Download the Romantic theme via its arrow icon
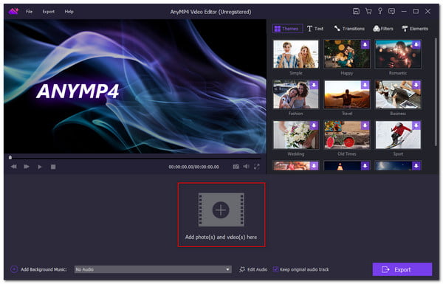The width and height of the screenshot is (443, 284). click(x=416, y=44)
